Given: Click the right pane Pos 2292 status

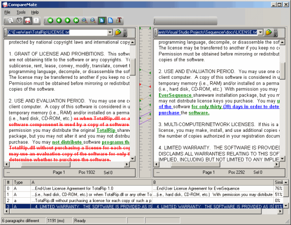Looking at the screenshot, I should pyautogui.click(x=237, y=172).
